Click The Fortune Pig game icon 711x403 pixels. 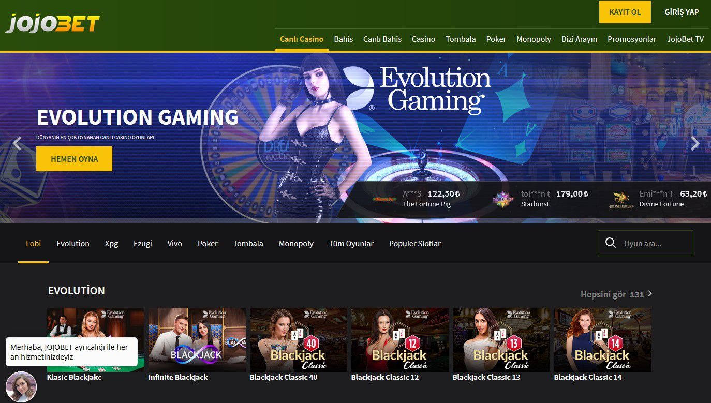coord(384,199)
